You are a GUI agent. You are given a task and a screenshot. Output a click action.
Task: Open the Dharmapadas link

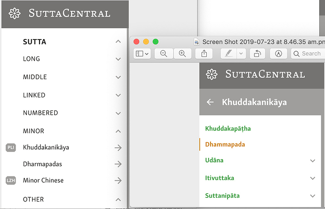click(x=42, y=164)
